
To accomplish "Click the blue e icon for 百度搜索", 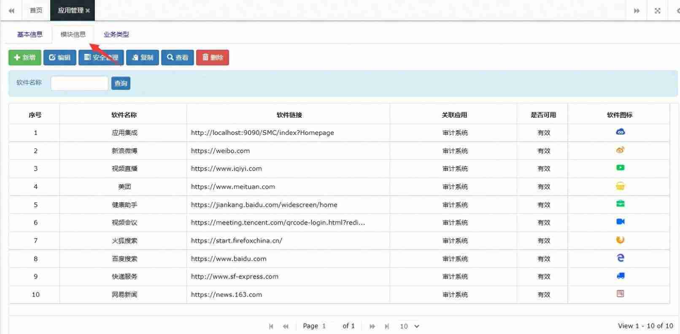I will (620, 258).
